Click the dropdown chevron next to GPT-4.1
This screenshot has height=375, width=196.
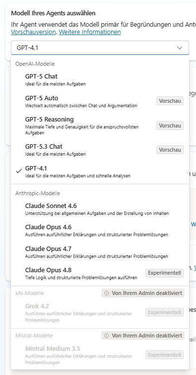[180, 48]
